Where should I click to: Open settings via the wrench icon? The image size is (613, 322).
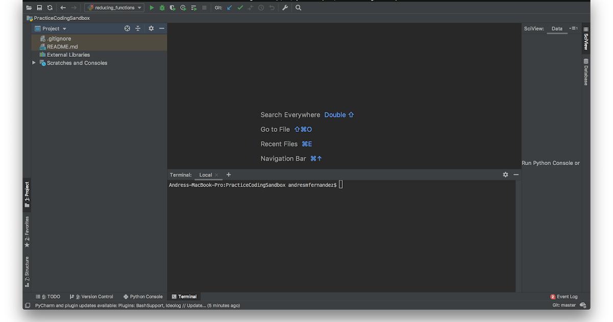[285, 8]
